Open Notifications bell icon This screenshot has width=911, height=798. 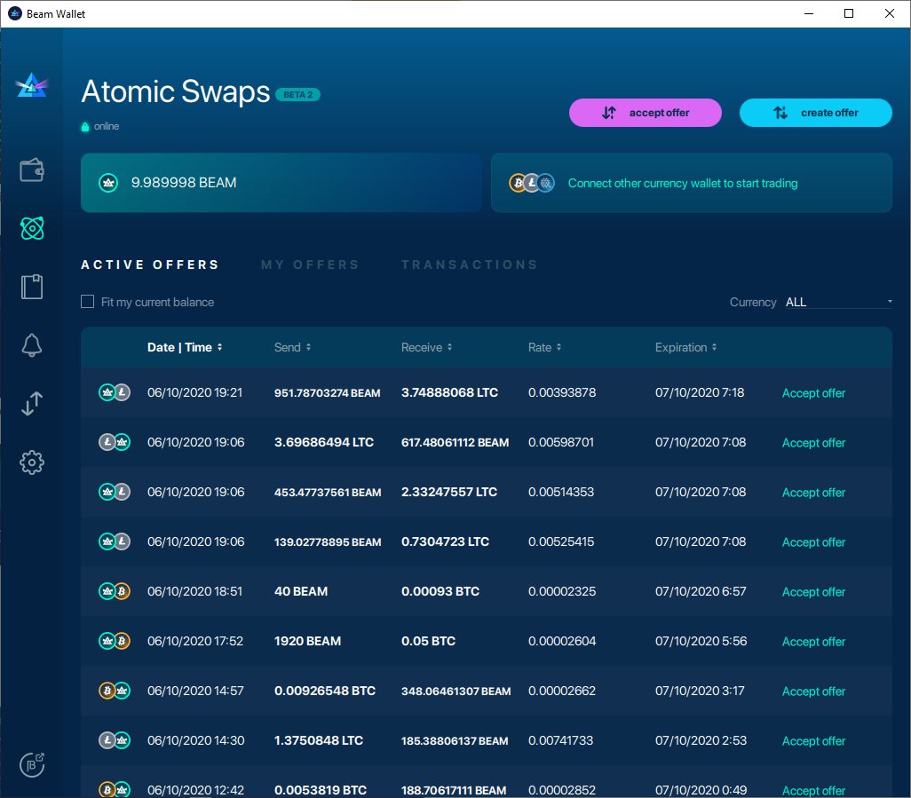(32, 345)
